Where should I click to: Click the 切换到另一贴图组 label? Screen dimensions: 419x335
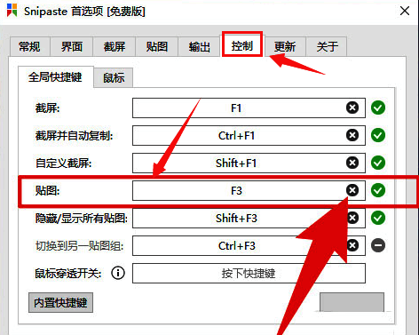(79, 246)
